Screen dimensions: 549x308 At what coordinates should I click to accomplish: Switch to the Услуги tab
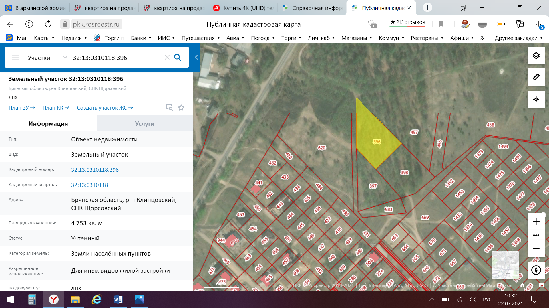(x=145, y=124)
